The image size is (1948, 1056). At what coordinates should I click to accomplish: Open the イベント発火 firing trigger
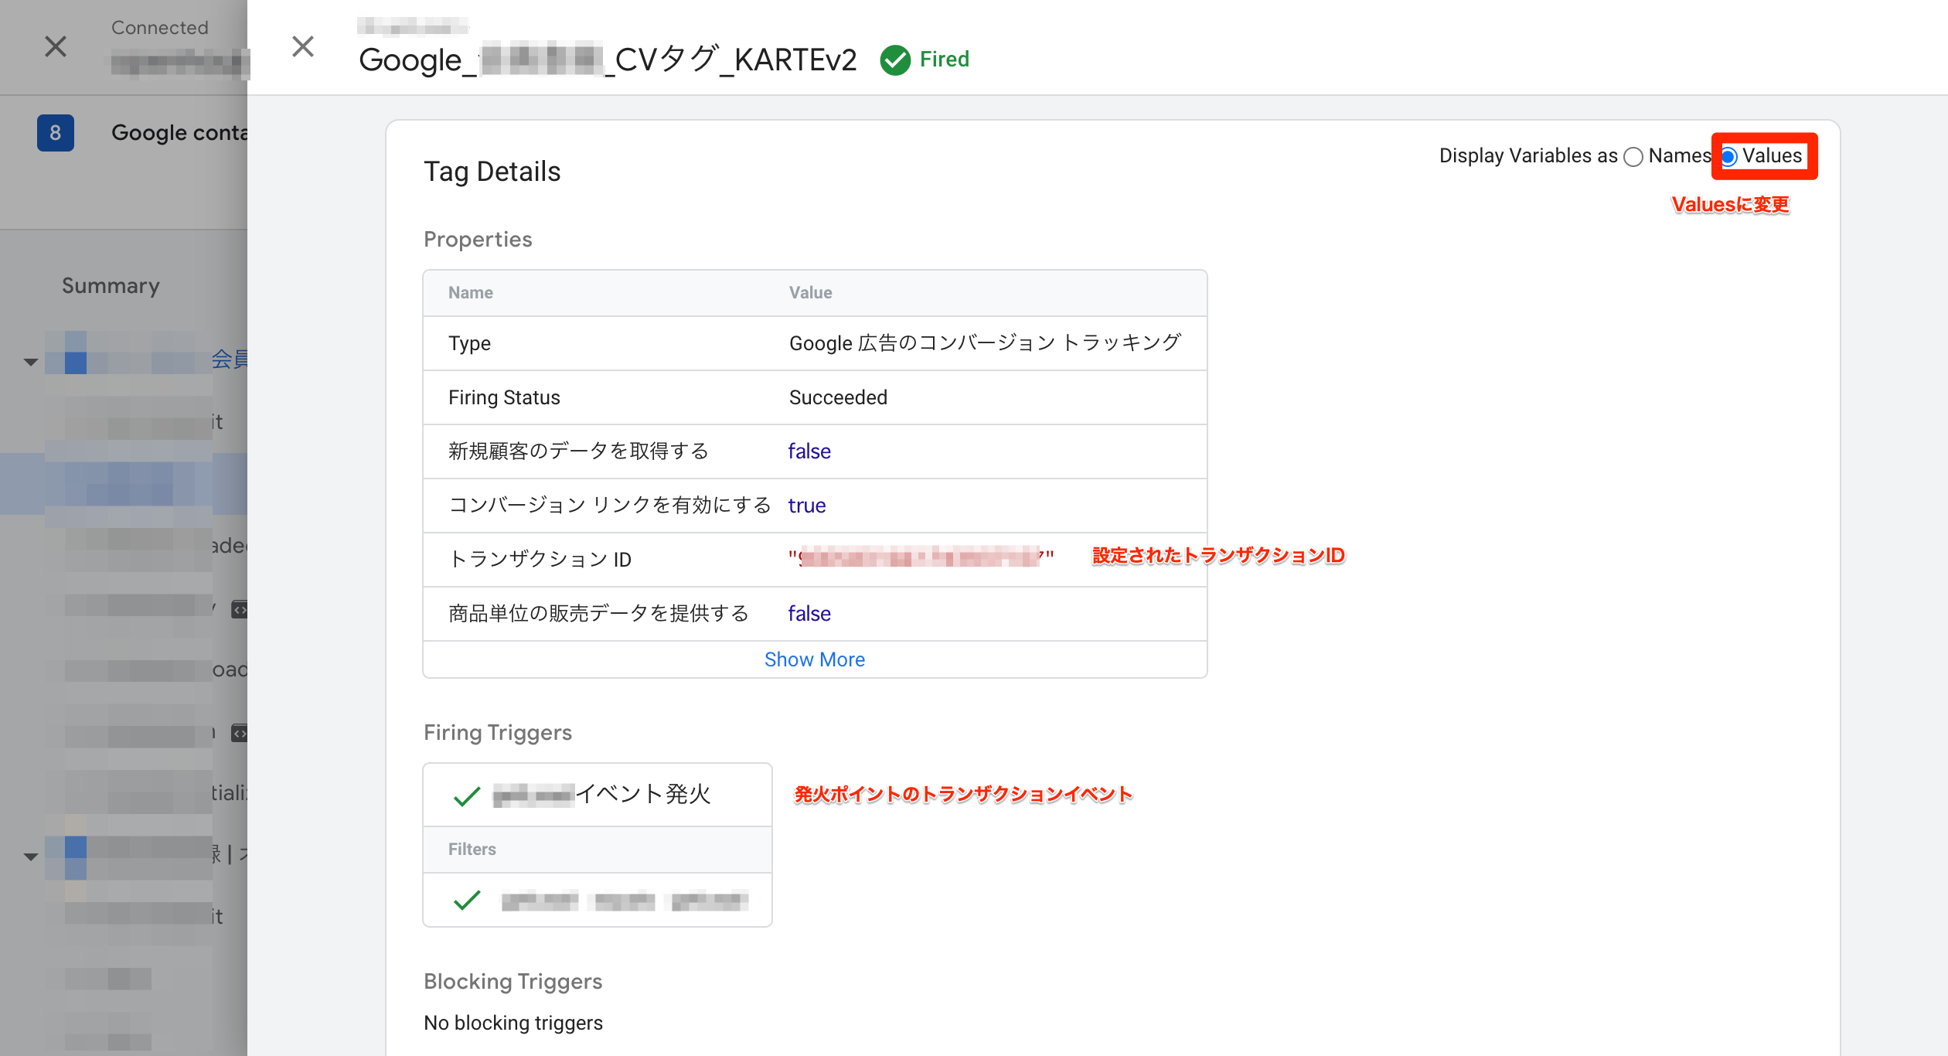coord(598,795)
